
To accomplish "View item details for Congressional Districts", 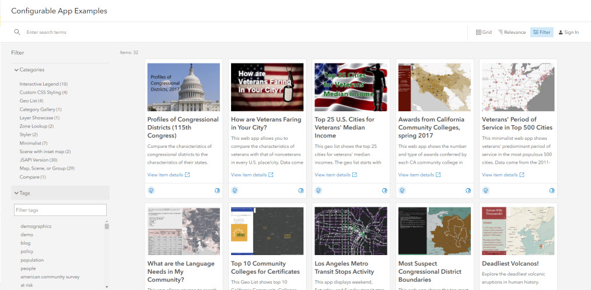I will pos(165,175).
